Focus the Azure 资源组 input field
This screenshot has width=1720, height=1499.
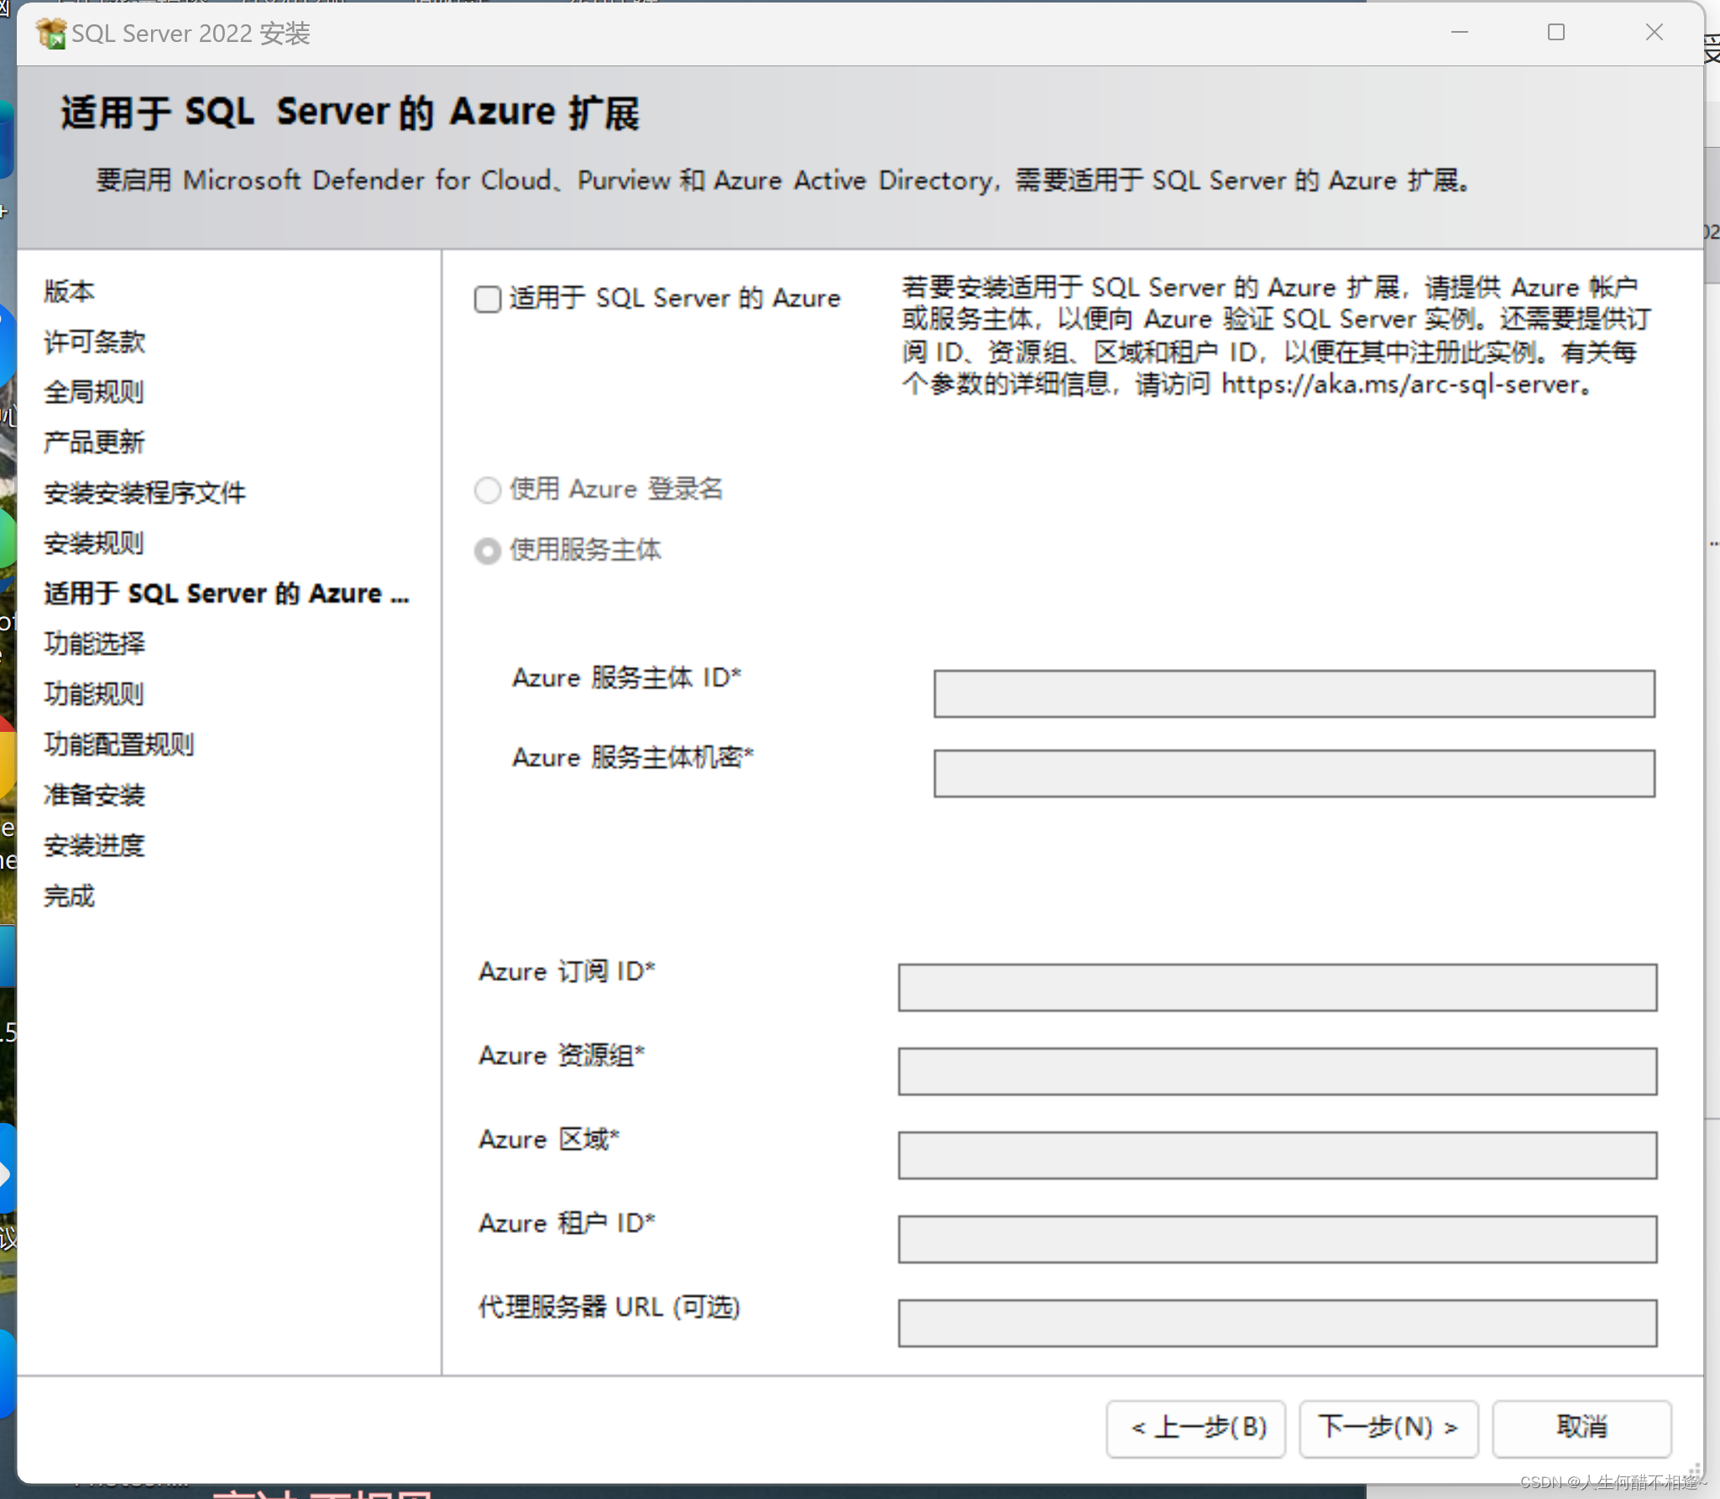(1277, 1072)
